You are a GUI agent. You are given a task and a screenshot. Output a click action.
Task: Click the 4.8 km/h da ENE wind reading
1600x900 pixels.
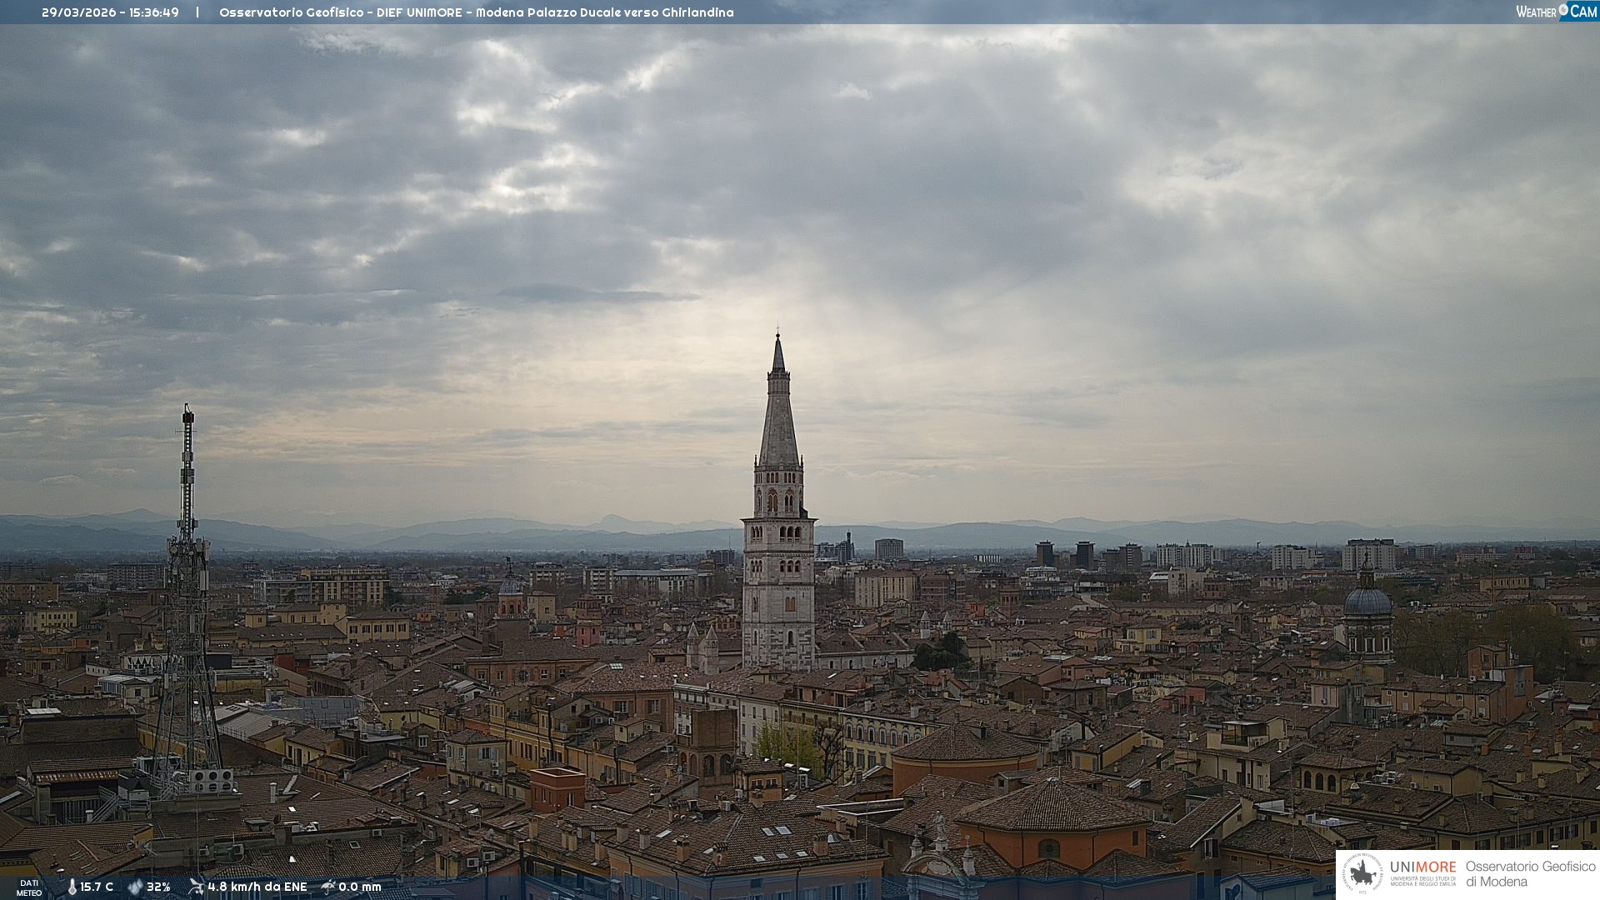pyautogui.click(x=257, y=887)
